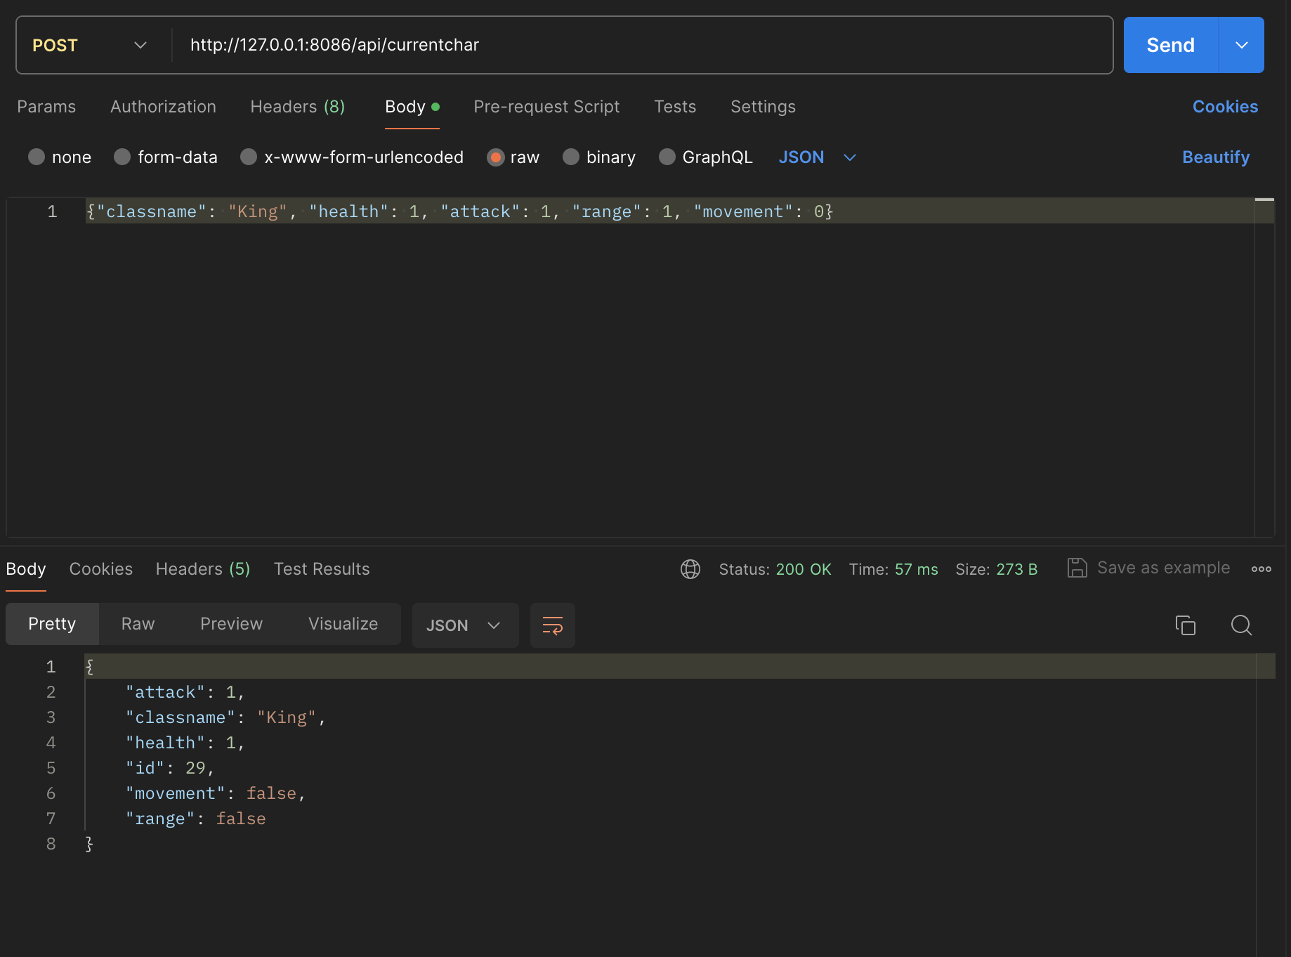The height and width of the screenshot is (957, 1291).
Task: Click the wrap lines icon in response toolbar
Action: click(x=553, y=625)
